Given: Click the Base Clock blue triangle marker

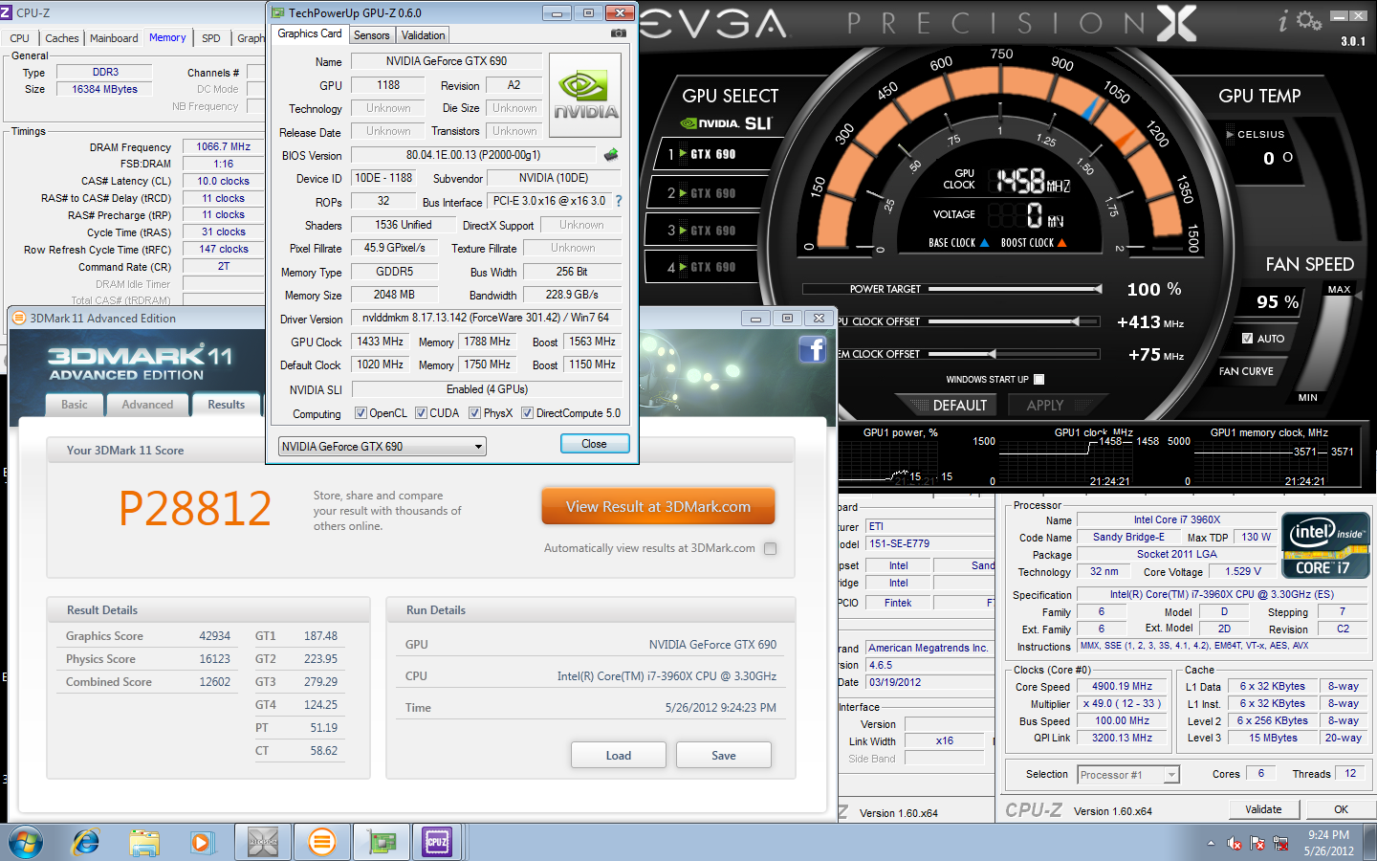Looking at the screenshot, I should tap(985, 243).
